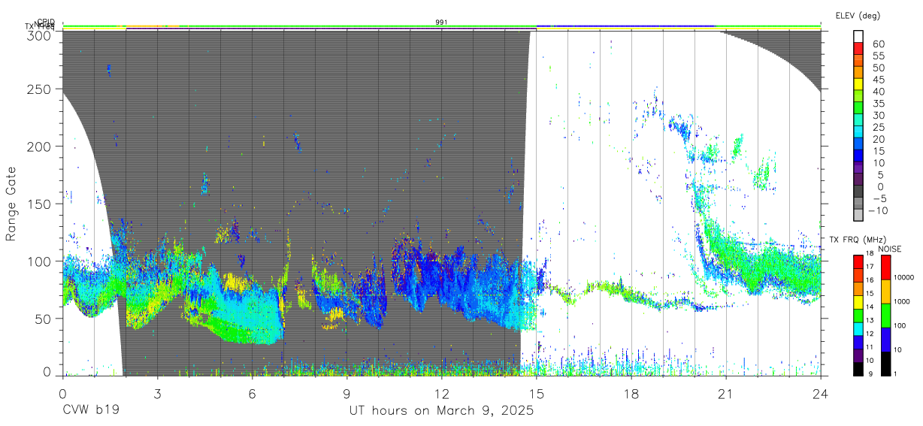Click the '1000' label on NOISE scale
This screenshot has height=426, width=923.
pyautogui.click(x=903, y=302)
